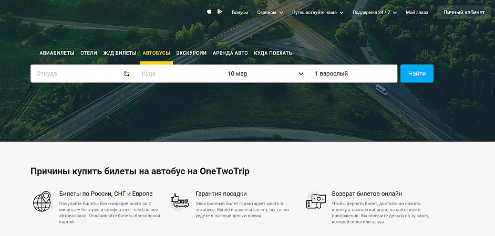The image size is (495, 236).
Task: Click the online ticket refund icon
Action: click(316, 201)
